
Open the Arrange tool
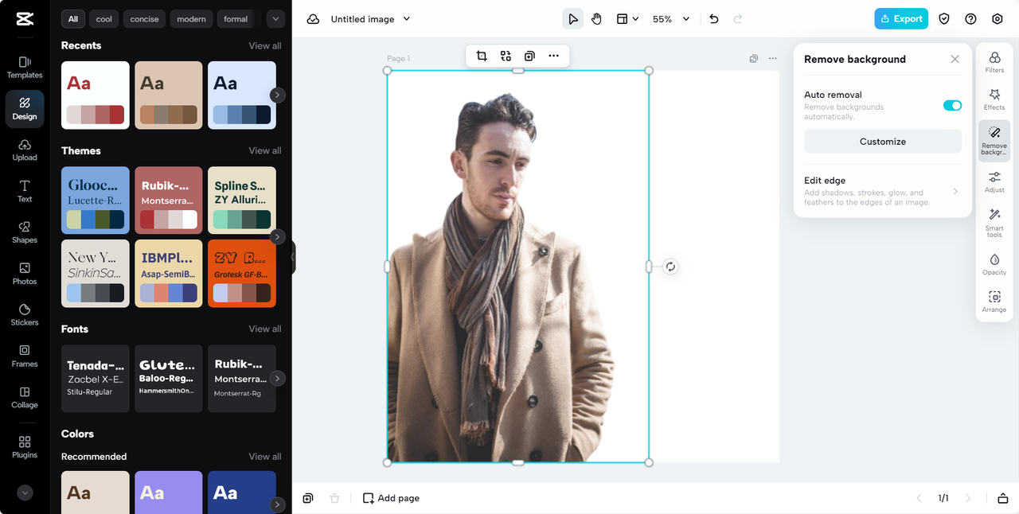pyautogui.click(x=994, y=302)
